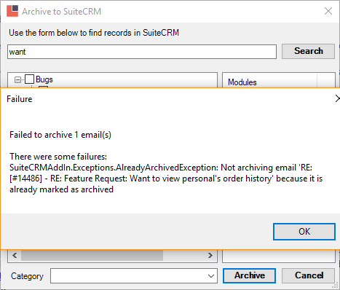340x290 pixels.
Task: Click the horizontal scrollbar left arrow
Action: coord(15,255)
